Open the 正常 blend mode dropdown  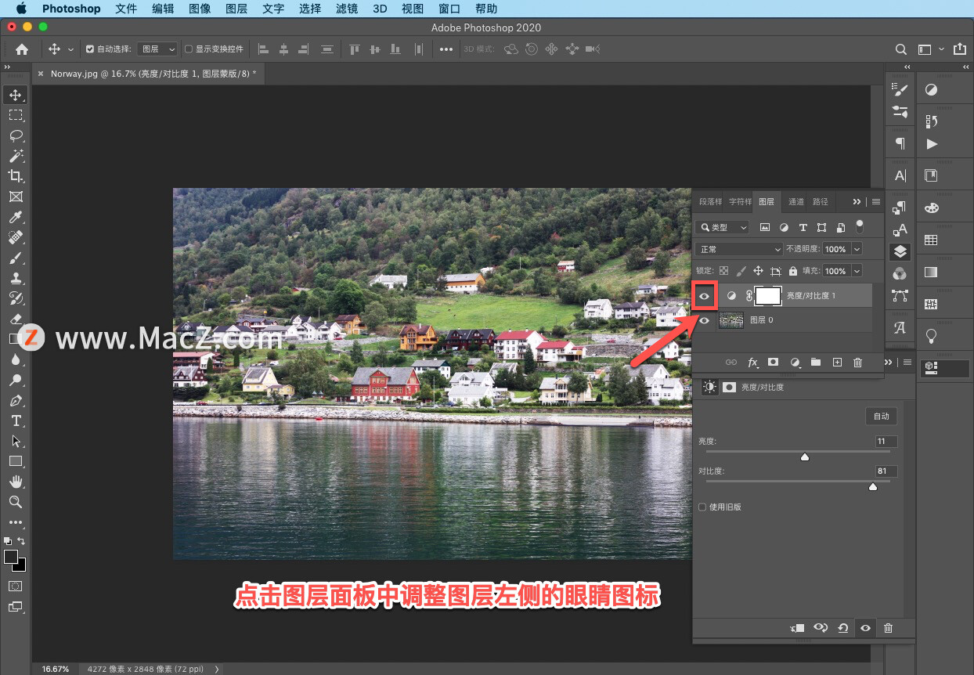coord(738,249)
